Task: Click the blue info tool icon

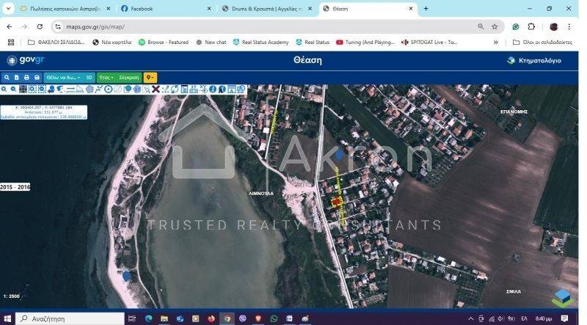Action: [x=212, y=89]
